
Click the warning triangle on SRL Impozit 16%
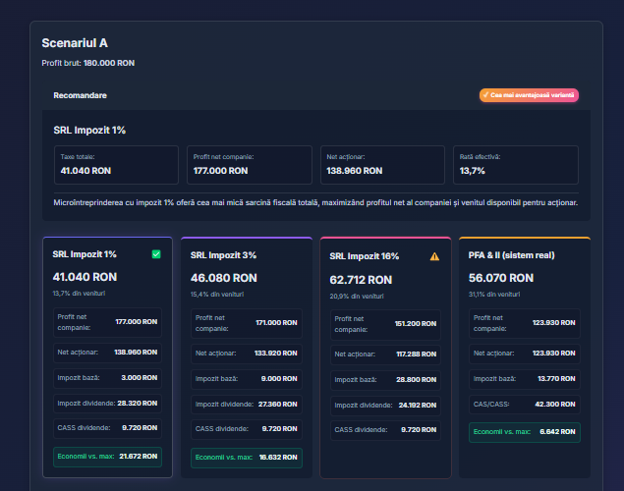tap(434, 256)
